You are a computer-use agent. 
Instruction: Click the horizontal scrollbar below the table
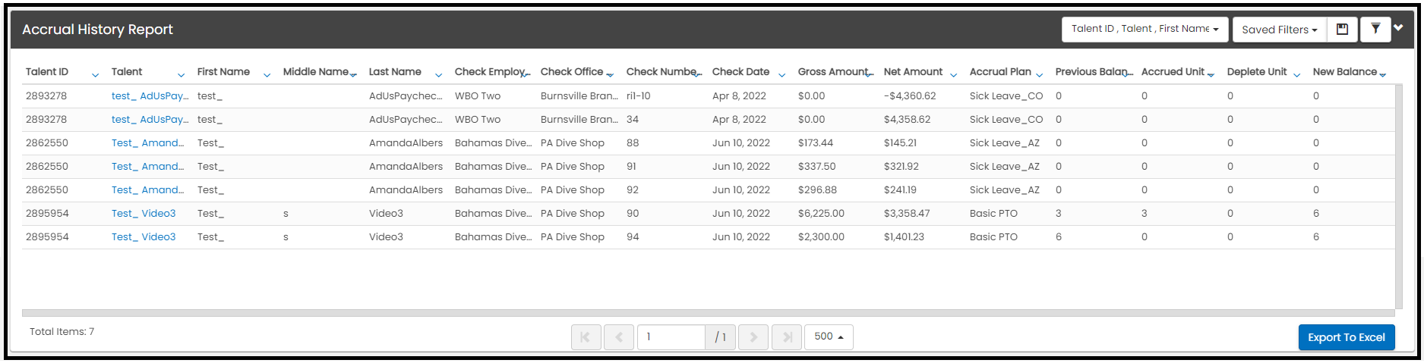(x=708, y=313)
